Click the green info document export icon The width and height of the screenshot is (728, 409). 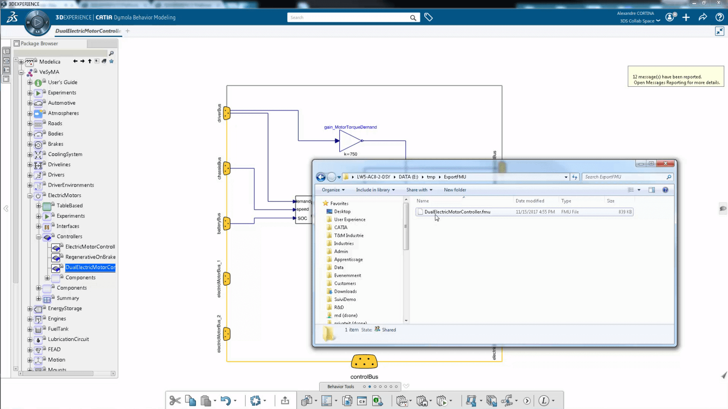(378, 401)
